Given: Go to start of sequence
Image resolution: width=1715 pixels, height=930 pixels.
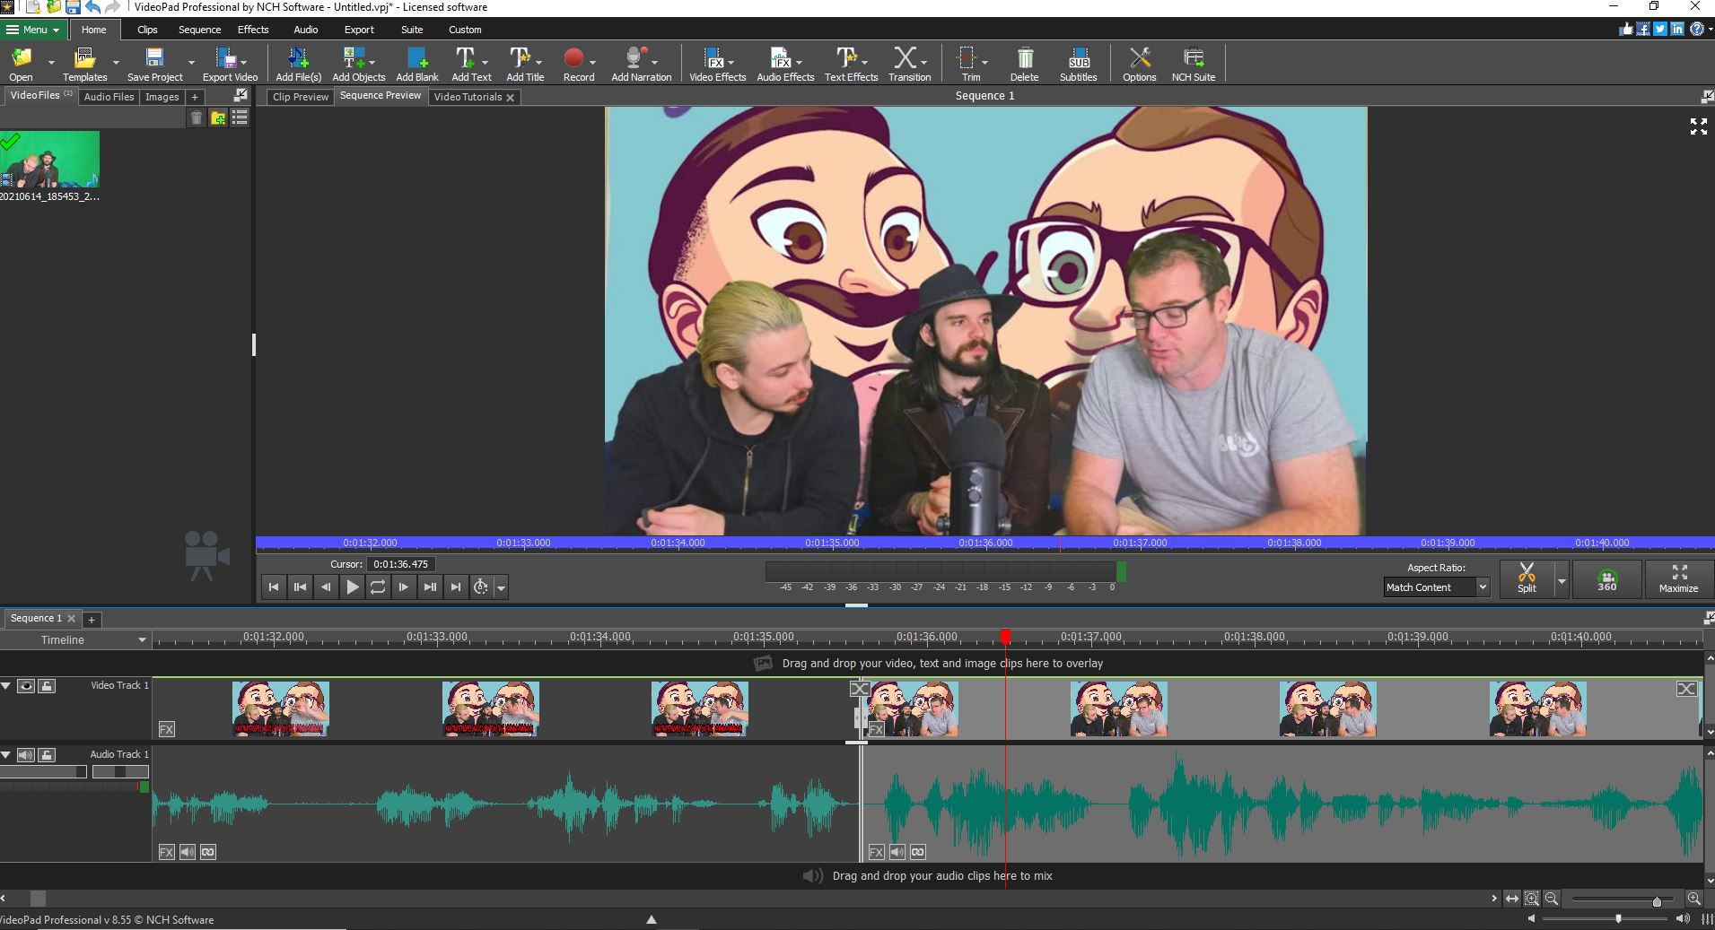Looking at the screenshot, I should [x=274, y=587].
